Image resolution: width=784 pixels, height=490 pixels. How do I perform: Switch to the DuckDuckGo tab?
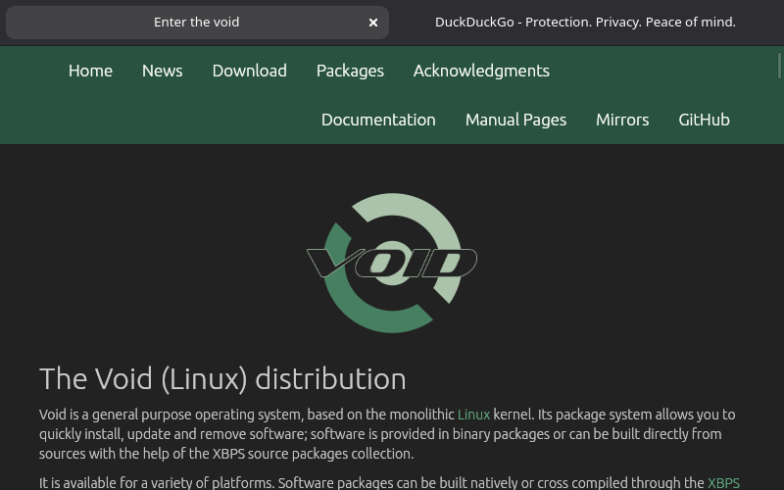tap(585, 22)
